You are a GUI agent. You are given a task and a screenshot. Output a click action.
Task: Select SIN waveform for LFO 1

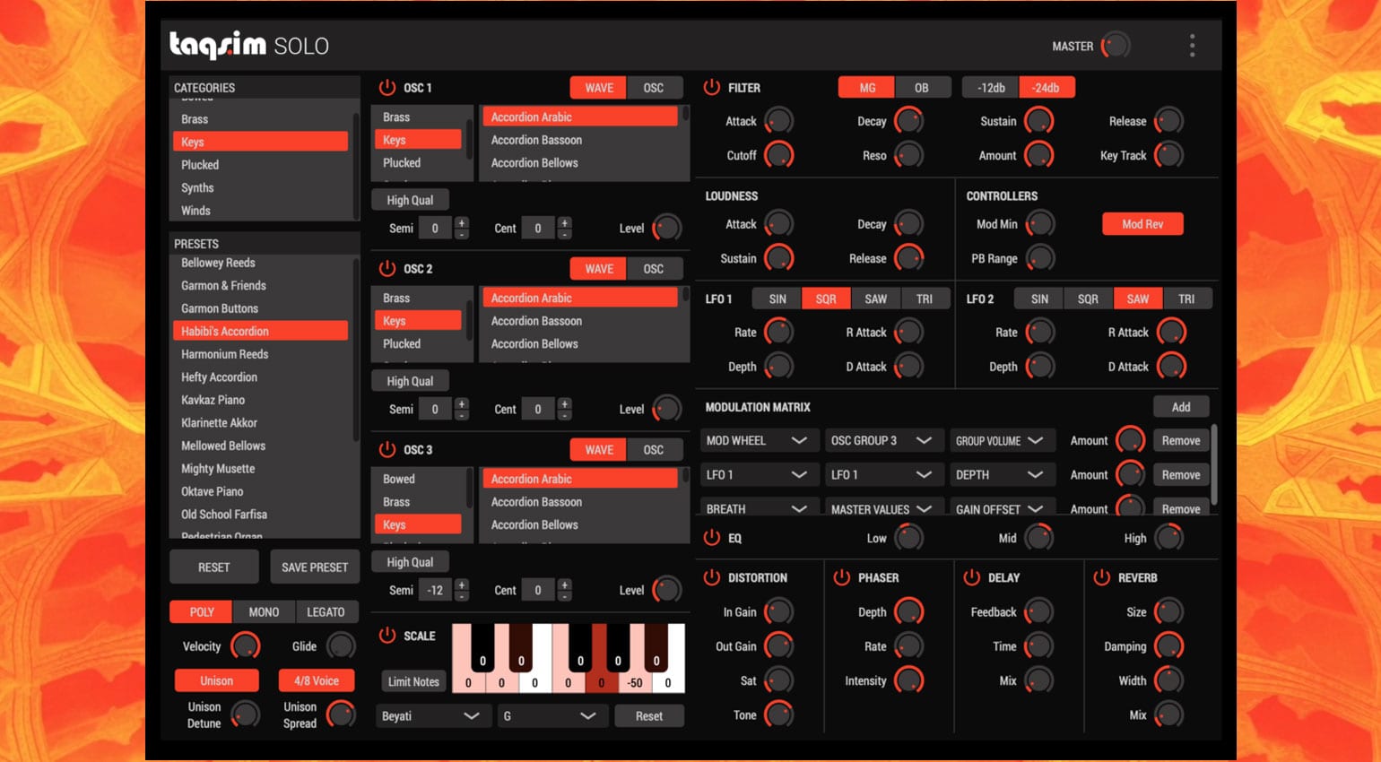(777, 298)
